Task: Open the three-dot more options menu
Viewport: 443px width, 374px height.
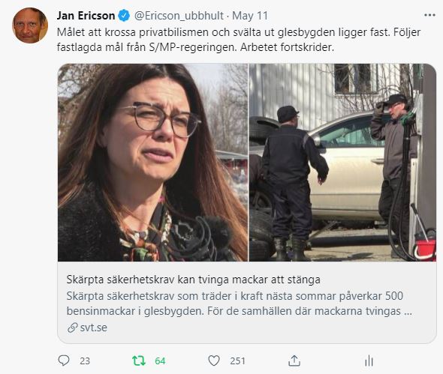Action: [429, 15]
